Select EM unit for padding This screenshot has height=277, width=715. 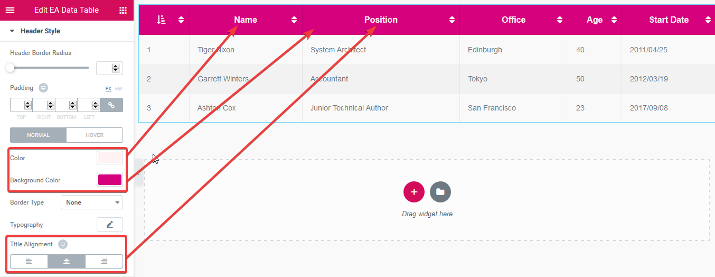click(119, 88)
